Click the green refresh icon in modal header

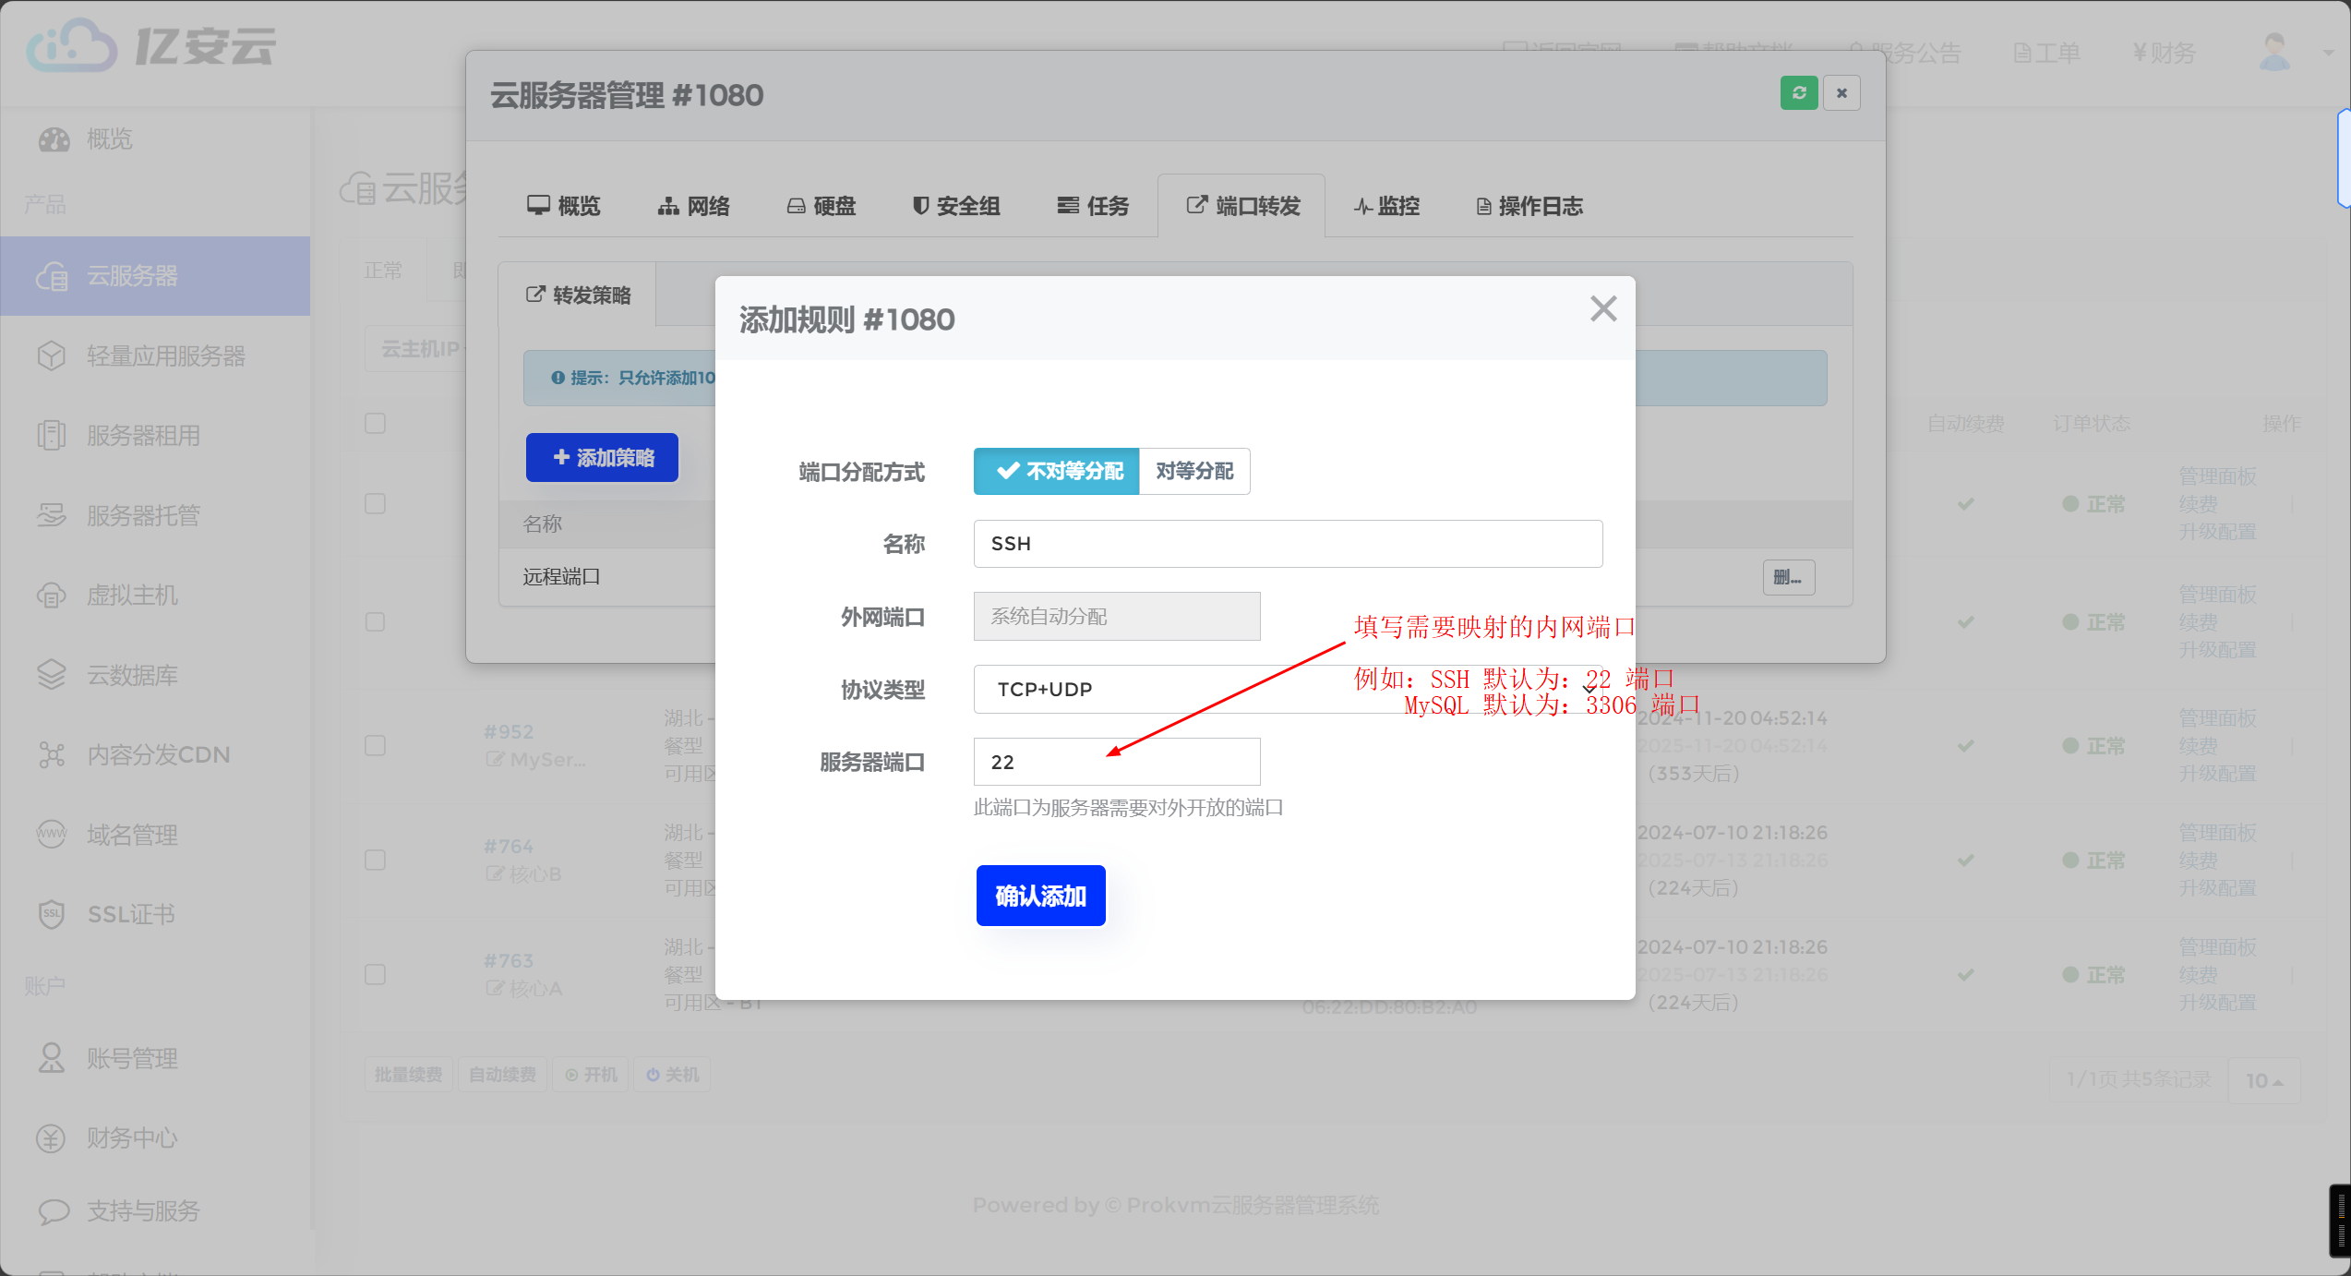[1798, 92]
